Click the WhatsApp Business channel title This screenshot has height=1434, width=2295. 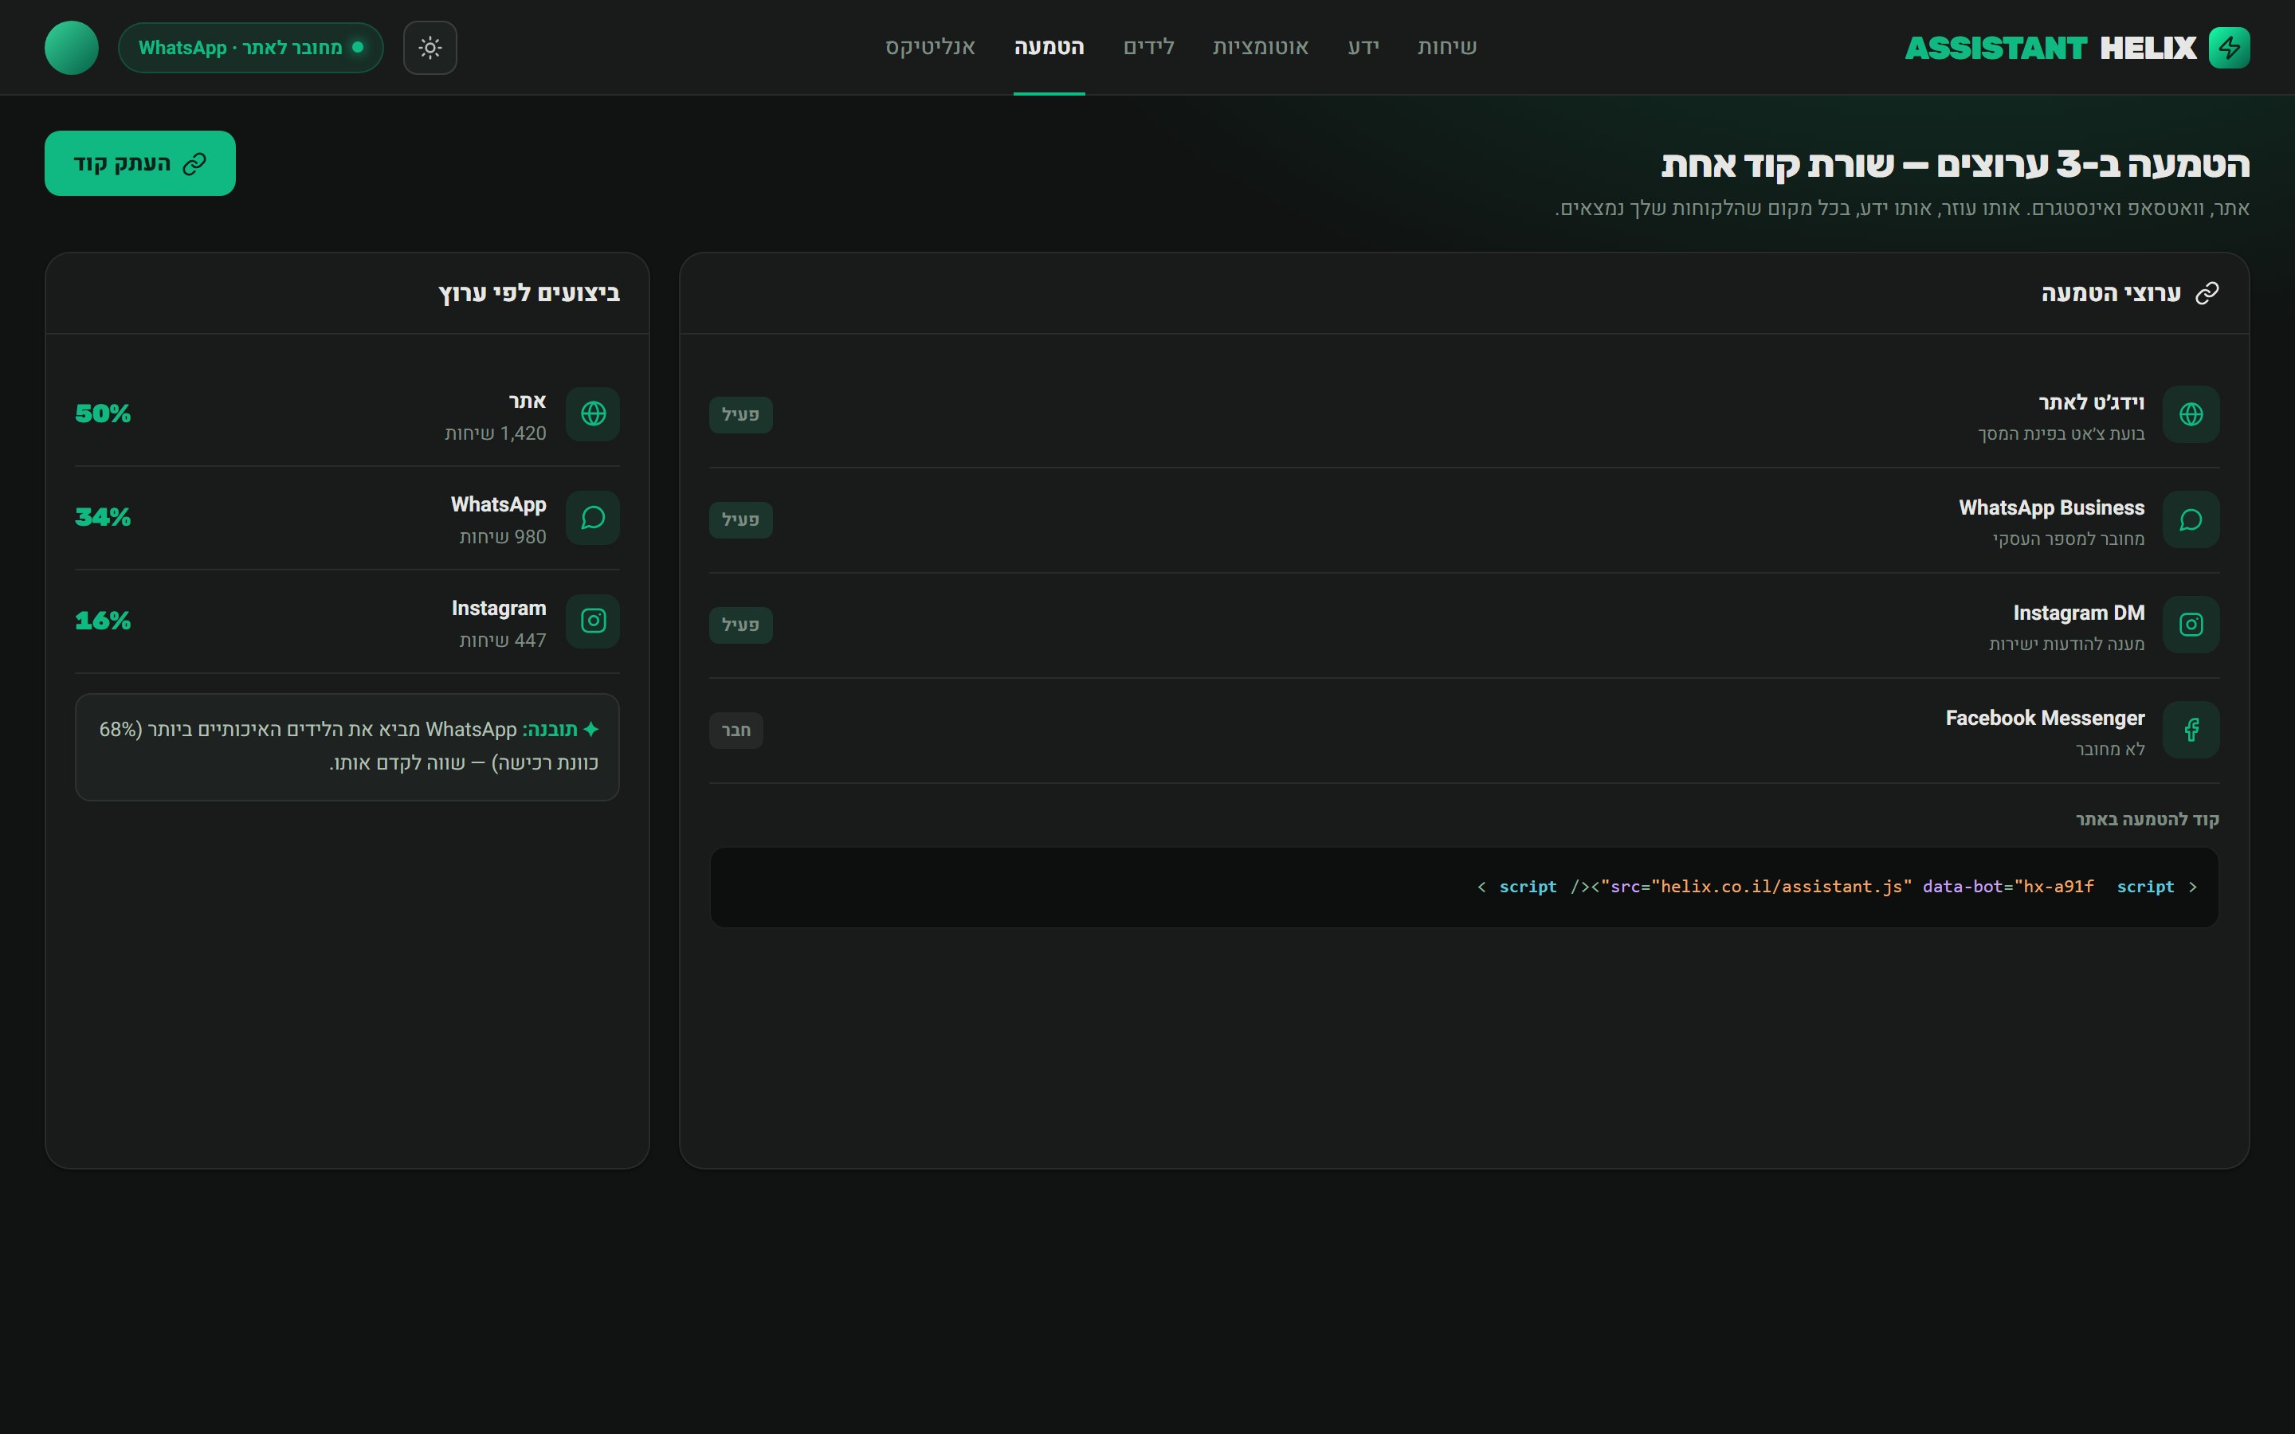2051,507
